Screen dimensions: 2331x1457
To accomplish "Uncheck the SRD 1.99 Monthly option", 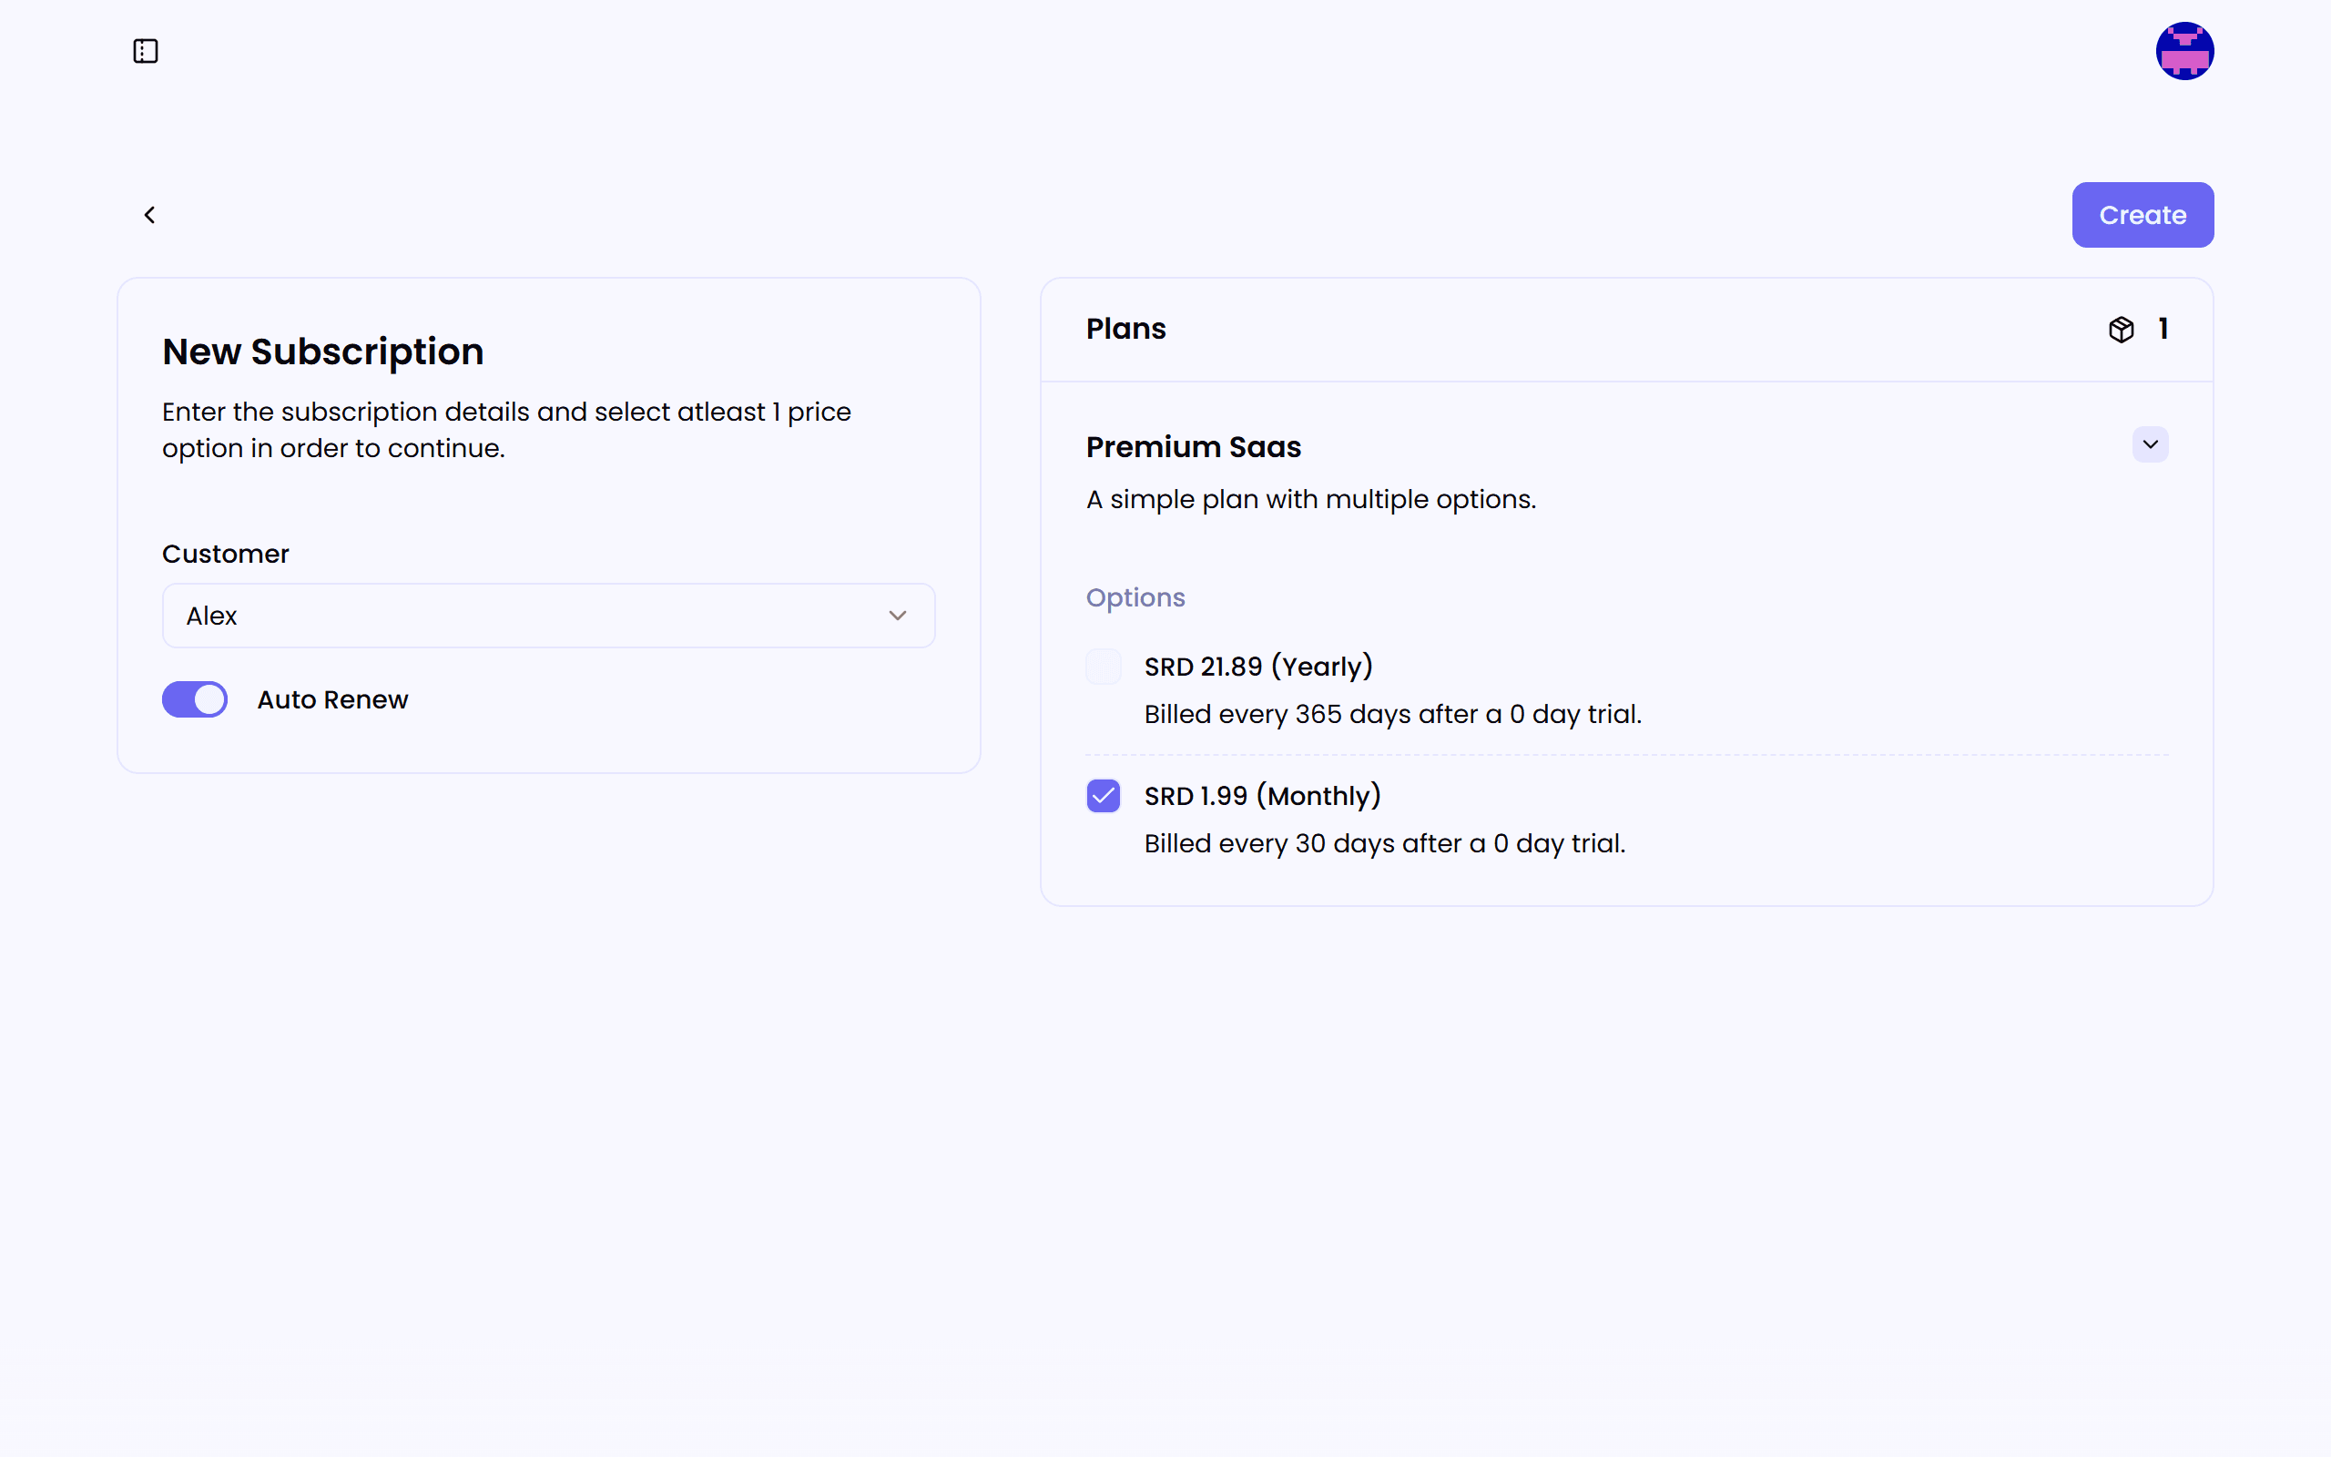I will (x=1103, y=796).
